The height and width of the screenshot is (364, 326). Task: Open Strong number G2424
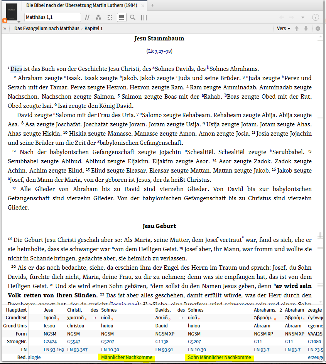click(x=50, y=342)
